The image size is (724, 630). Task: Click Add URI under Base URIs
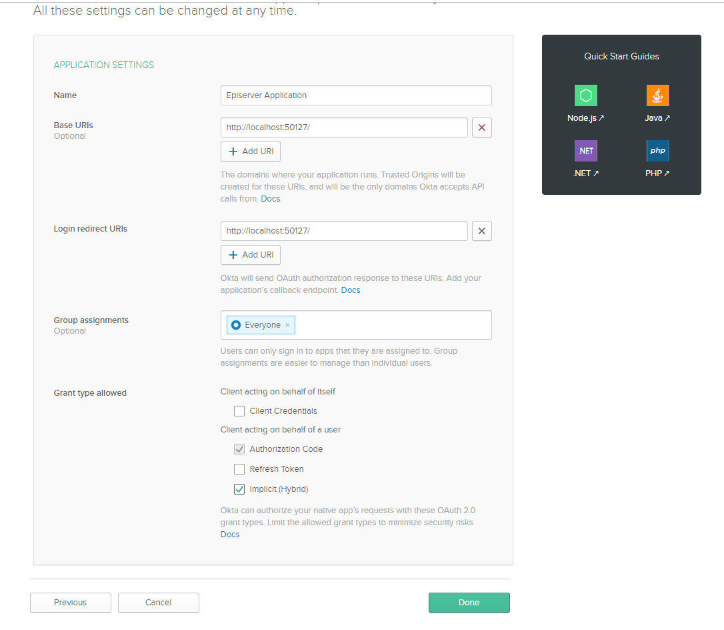pos(251,151)
